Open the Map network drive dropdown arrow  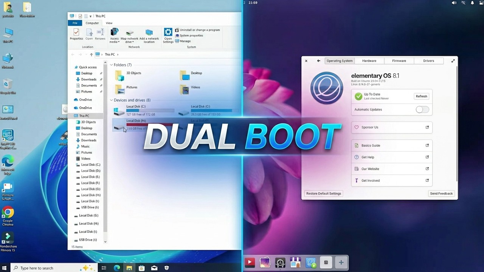(133, 42)
